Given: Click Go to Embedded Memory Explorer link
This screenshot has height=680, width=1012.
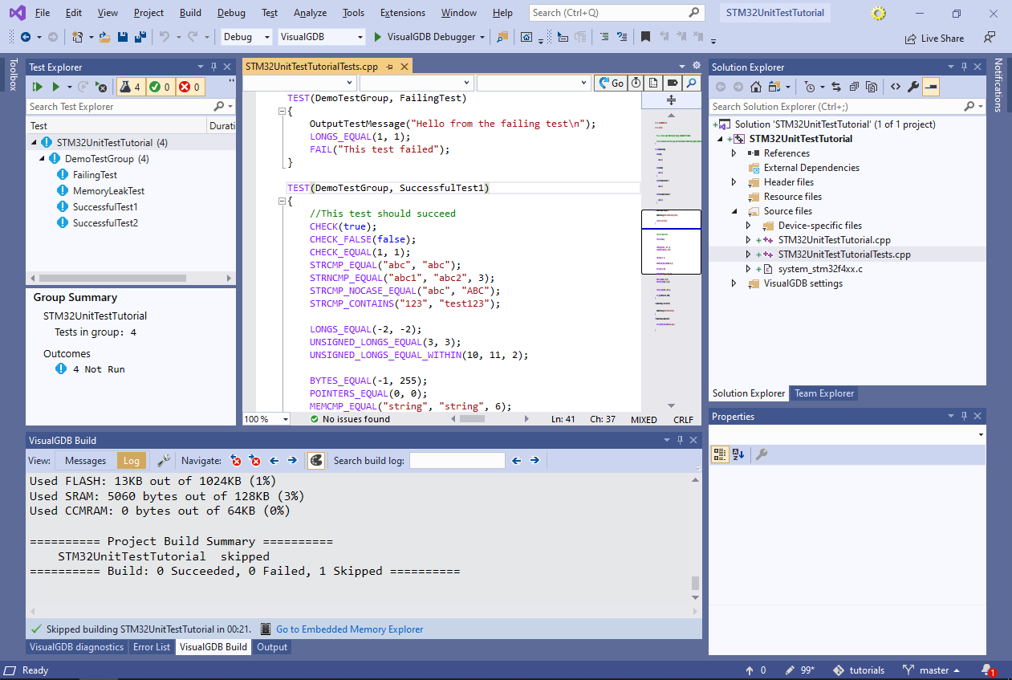Looking at the screenshot, I should pyautogui.click(x=349, y=629).
